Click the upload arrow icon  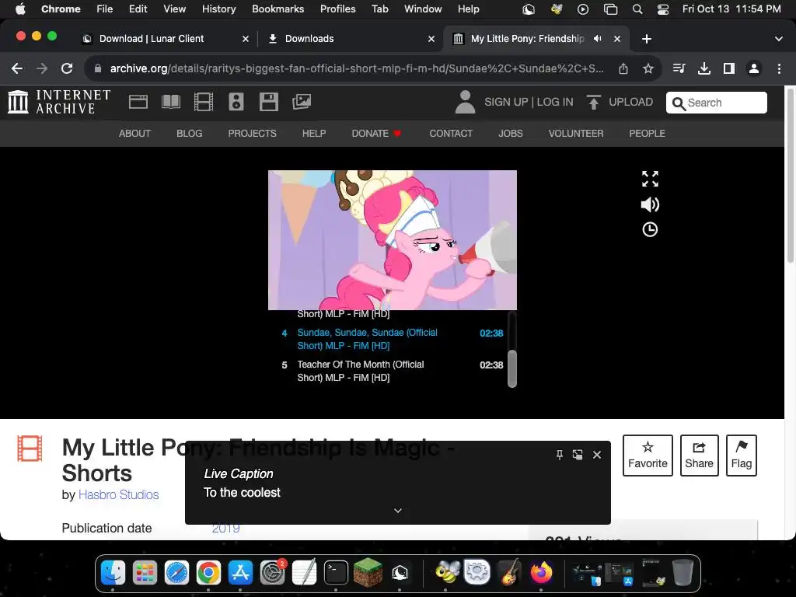[593, 102]
